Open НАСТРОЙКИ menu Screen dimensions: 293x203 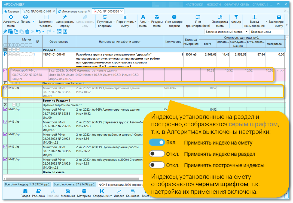194,4
